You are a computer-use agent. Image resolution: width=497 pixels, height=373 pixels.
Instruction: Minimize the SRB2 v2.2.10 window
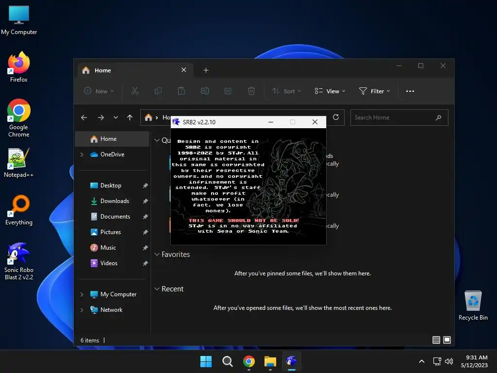[x=271, y=122]
